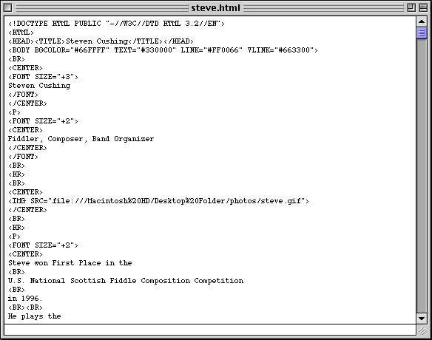Click the window shade collapse box

(423, 7)
